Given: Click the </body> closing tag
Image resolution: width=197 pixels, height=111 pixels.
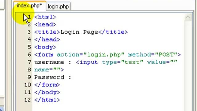Looking at the screenshot, I should coord(47,92).
